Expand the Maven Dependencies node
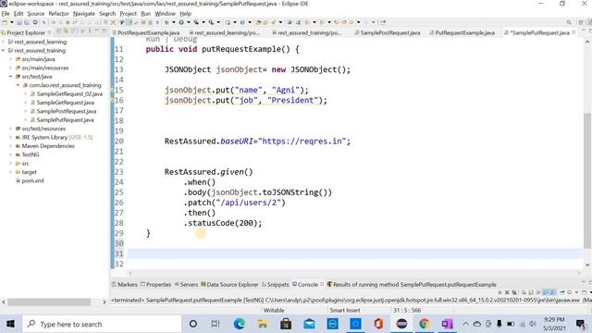Image resolution: width=592 pixels, height=333 pixels. click(10, 146)
